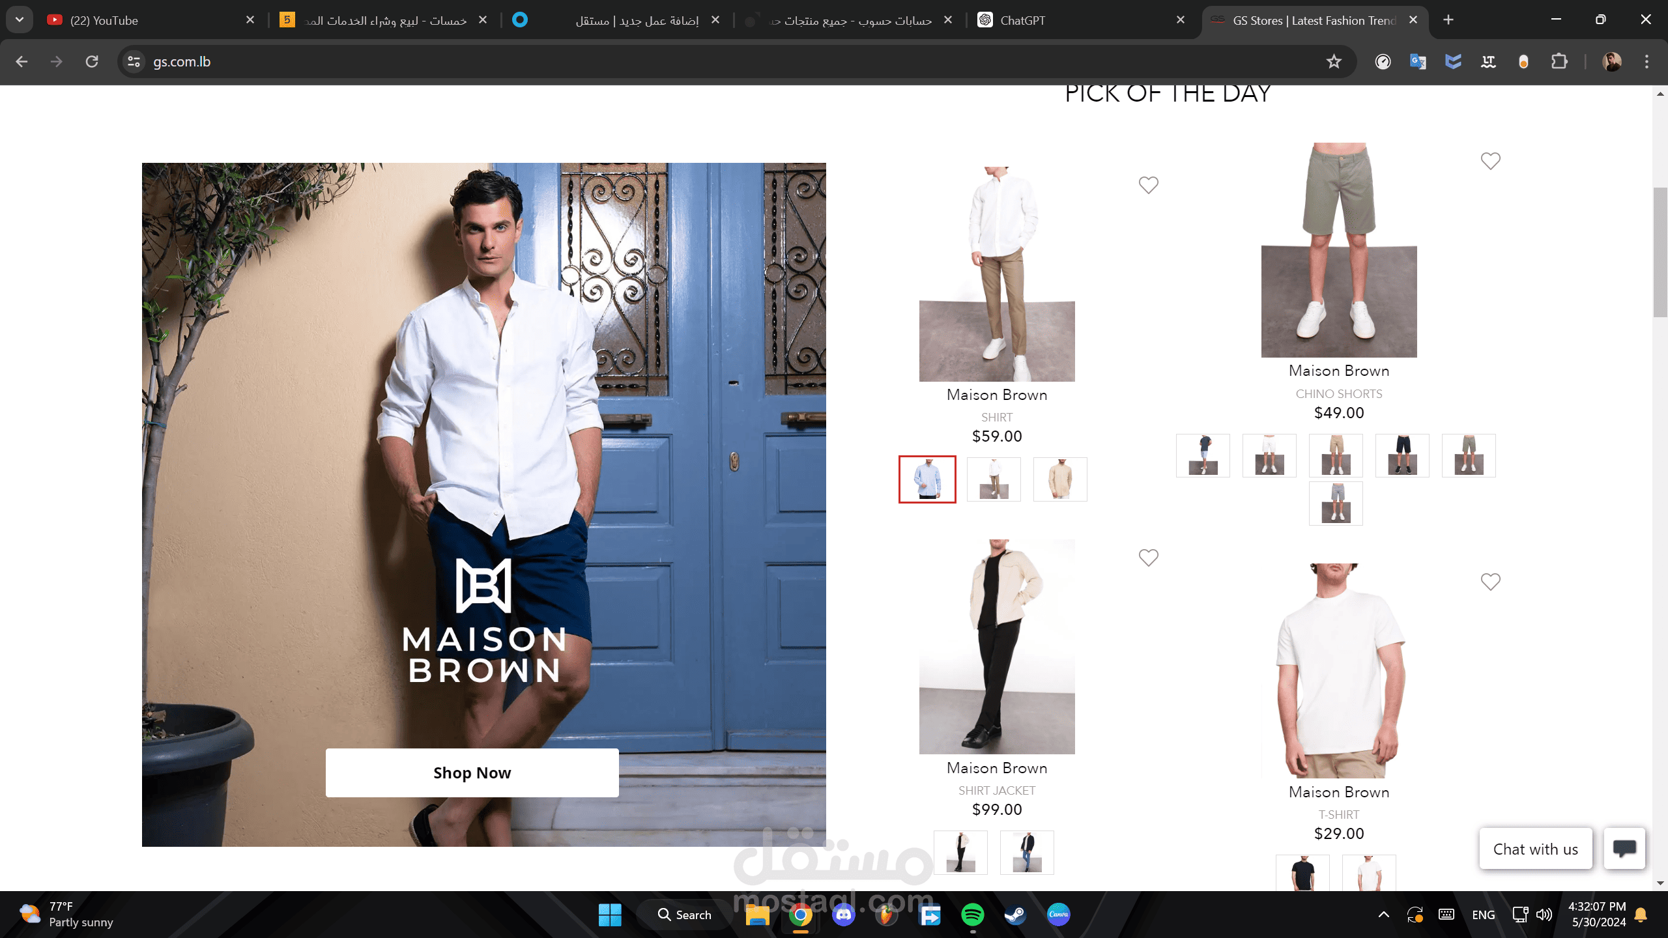This screenshot has width=1668, height=938.
Task: Bookmark this page with the star icon
Action: 1334,61
